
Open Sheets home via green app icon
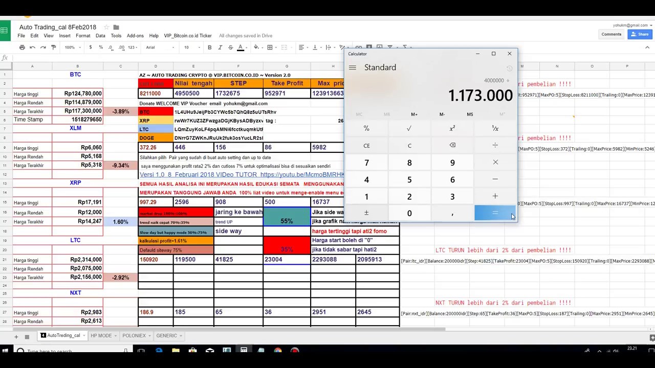4,31
